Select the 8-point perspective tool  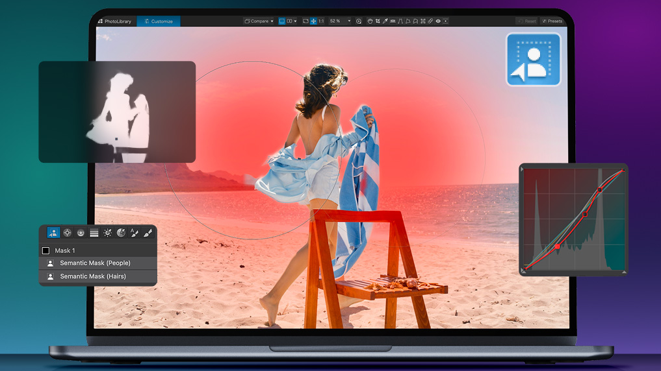(415, 21)
